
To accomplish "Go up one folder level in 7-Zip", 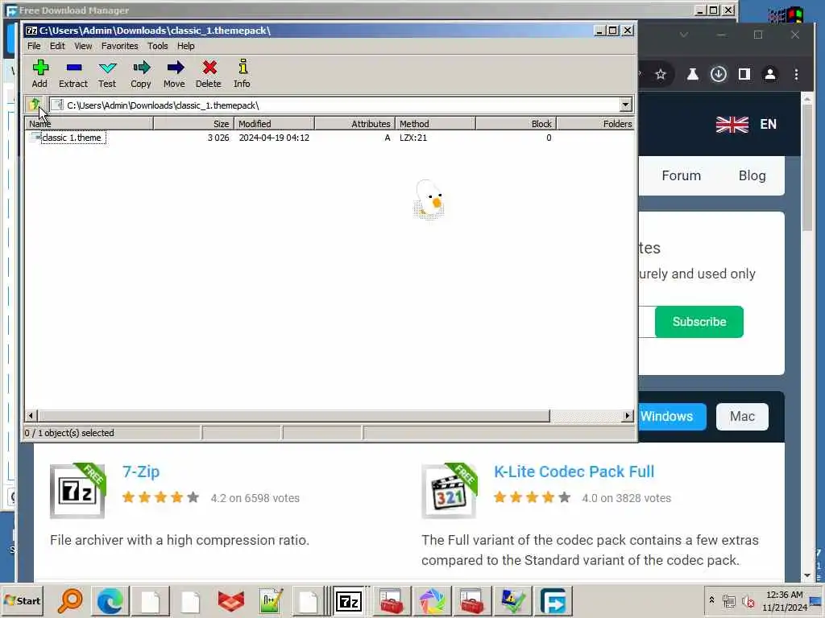I will coord(35,105).
